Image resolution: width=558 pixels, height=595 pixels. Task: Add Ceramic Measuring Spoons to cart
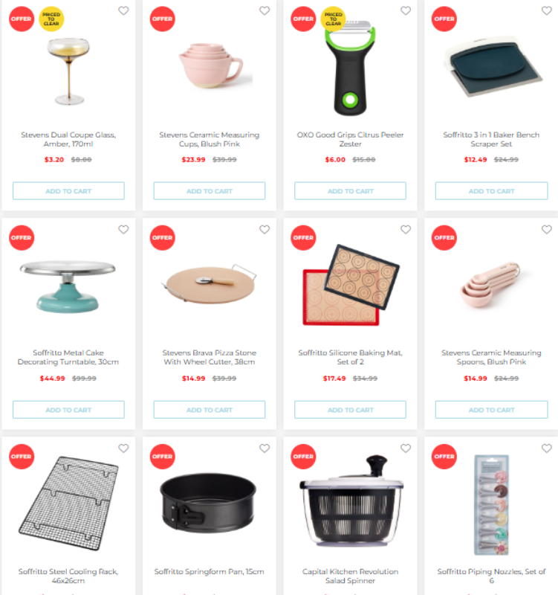coord(491,410)
